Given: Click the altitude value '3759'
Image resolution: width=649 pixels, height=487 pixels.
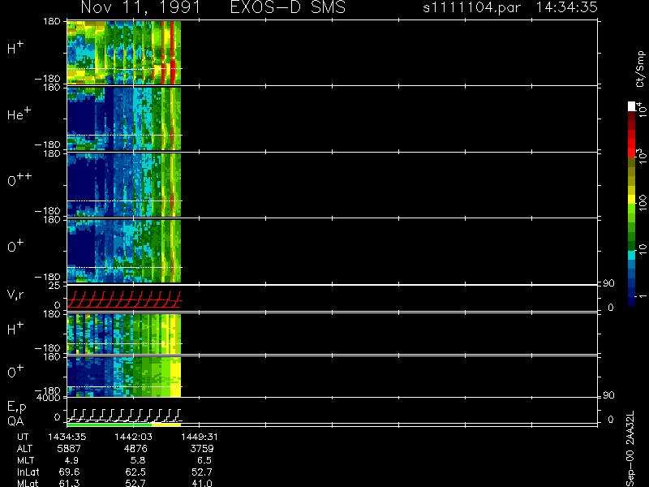Looking at the screenshot, I should (202, 449).
